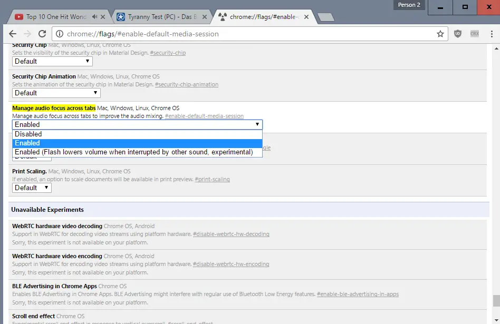Click the Security Chip Animation title
This screenshot has width=500, height=324.
click(44, 76)
